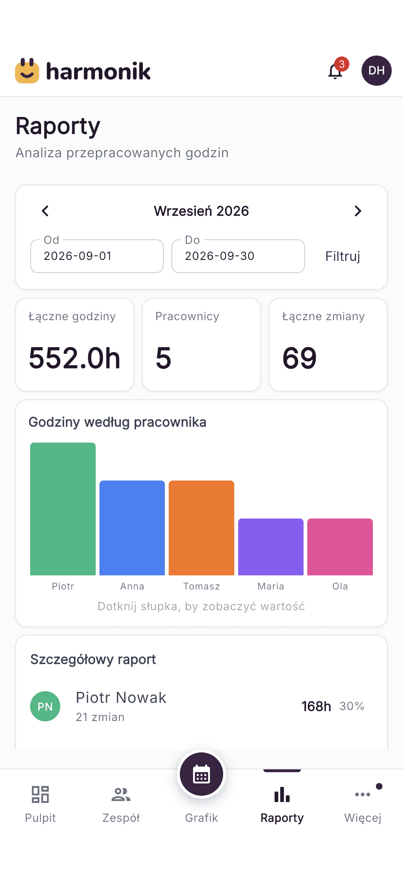
Task: Click the Maria label under the chart
Action: coord(271,586)
